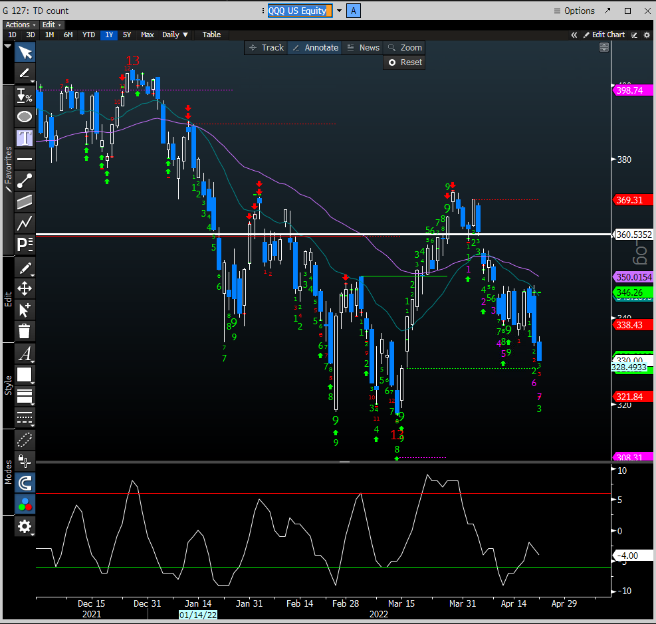Viewport: 656px width, 624px height.
Task: Click the three colored circles icon
Action: tap(25, 504)
